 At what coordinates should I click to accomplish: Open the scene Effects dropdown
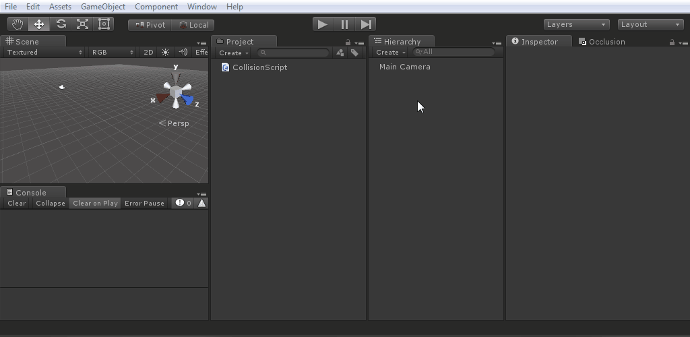[x=201, y=52]
